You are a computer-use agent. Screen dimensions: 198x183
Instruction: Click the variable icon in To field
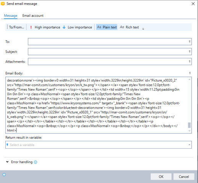(x=190, y=42)
